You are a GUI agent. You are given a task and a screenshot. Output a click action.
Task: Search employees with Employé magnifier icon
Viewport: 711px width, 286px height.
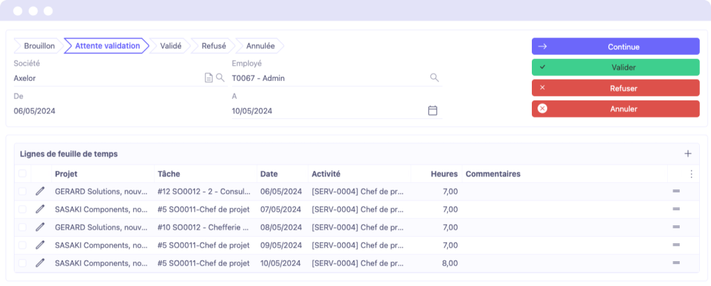point(435,78)
